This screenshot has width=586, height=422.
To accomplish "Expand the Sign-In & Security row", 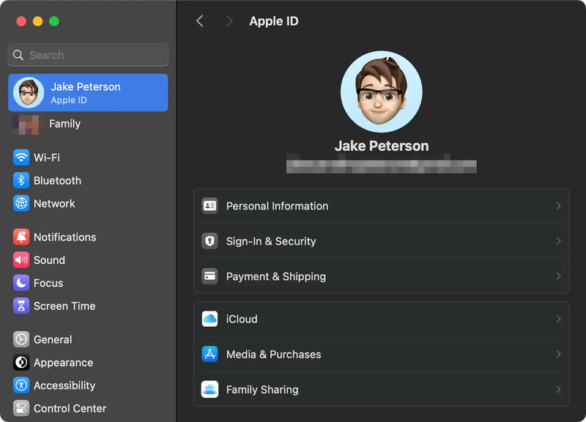I will click(x=381, y=241).
